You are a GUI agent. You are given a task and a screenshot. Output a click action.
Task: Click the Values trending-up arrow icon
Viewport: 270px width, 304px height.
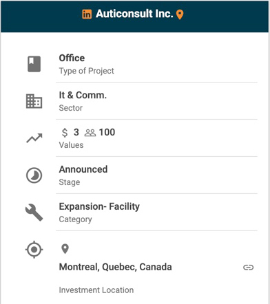click(34, 138)
